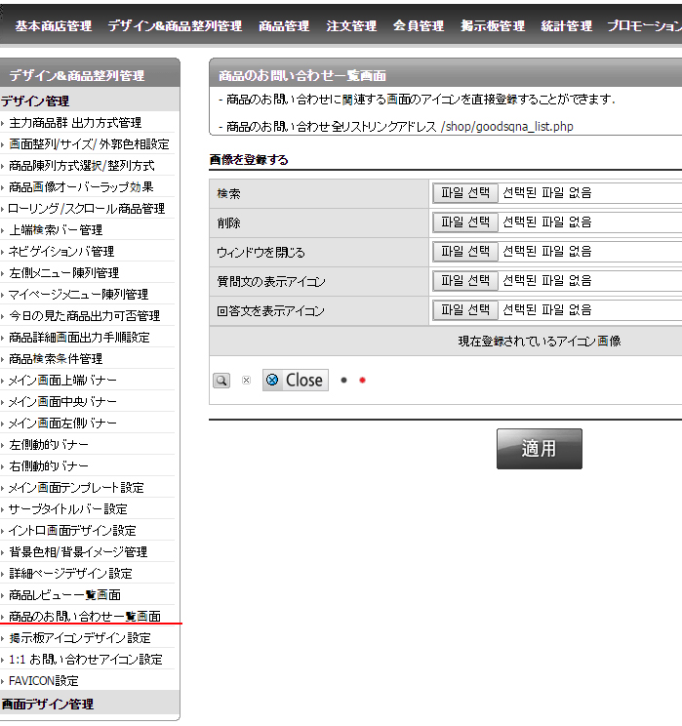Choose file for the 削除 icon
Screen dimensions: 682x726
point(465,222)
